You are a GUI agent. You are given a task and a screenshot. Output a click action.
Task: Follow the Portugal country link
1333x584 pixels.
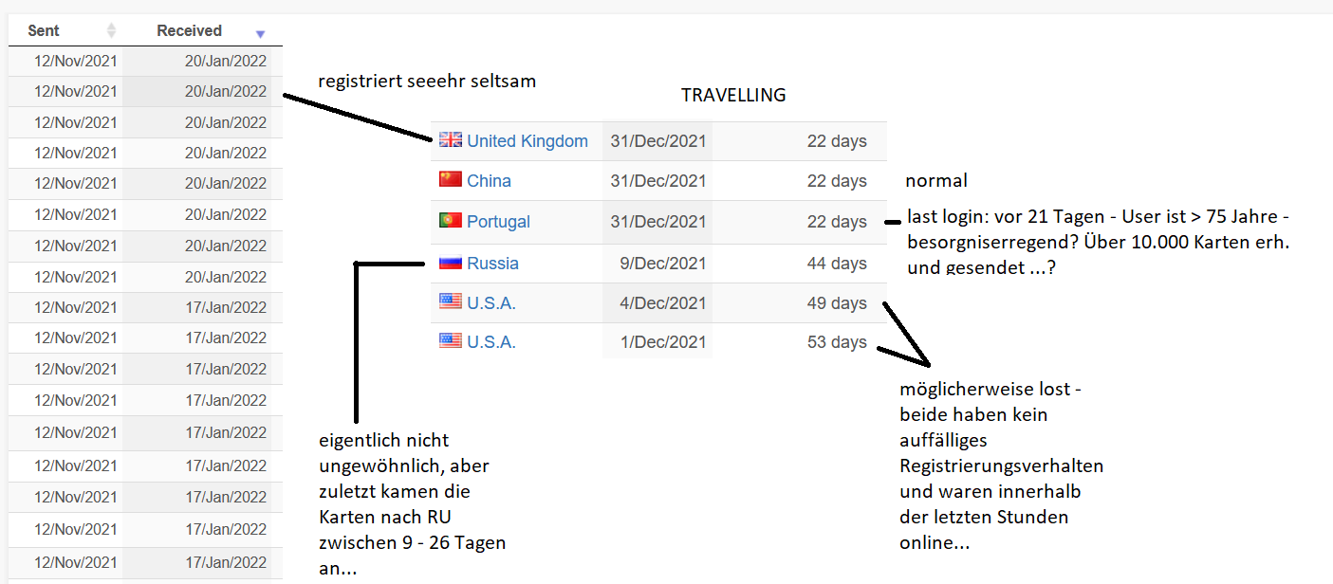498,222
